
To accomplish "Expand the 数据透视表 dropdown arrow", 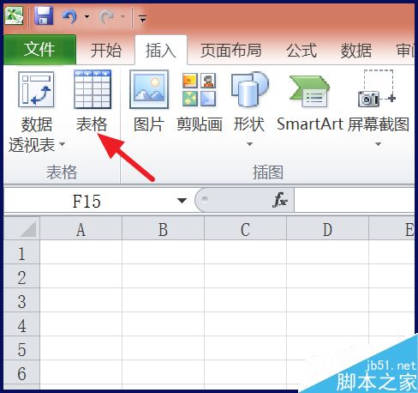I will click(x=62, y=144).
